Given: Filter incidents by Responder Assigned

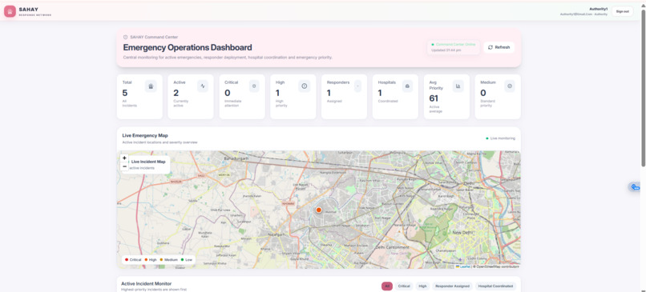Looking at the screenshot, I should coord(452,286).
